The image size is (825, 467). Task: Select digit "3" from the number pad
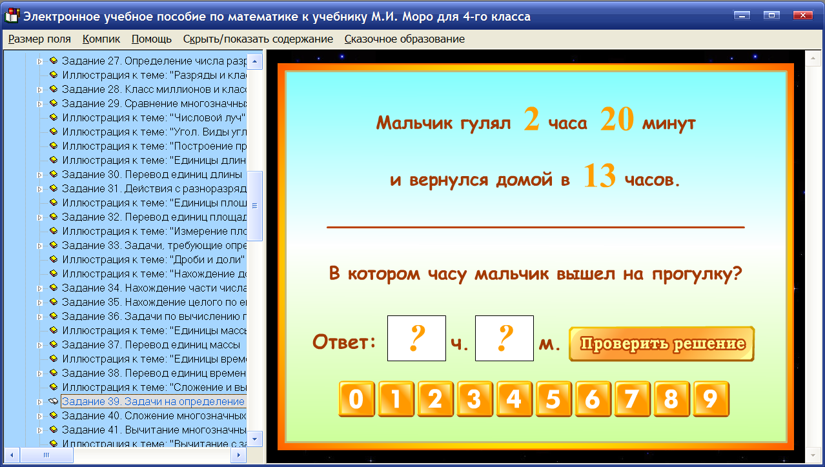point(474,400)
